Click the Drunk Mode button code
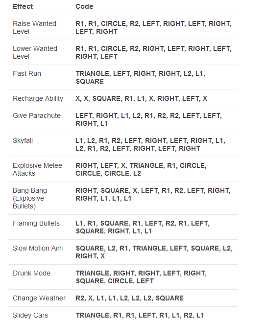 [x=141, y=277]
